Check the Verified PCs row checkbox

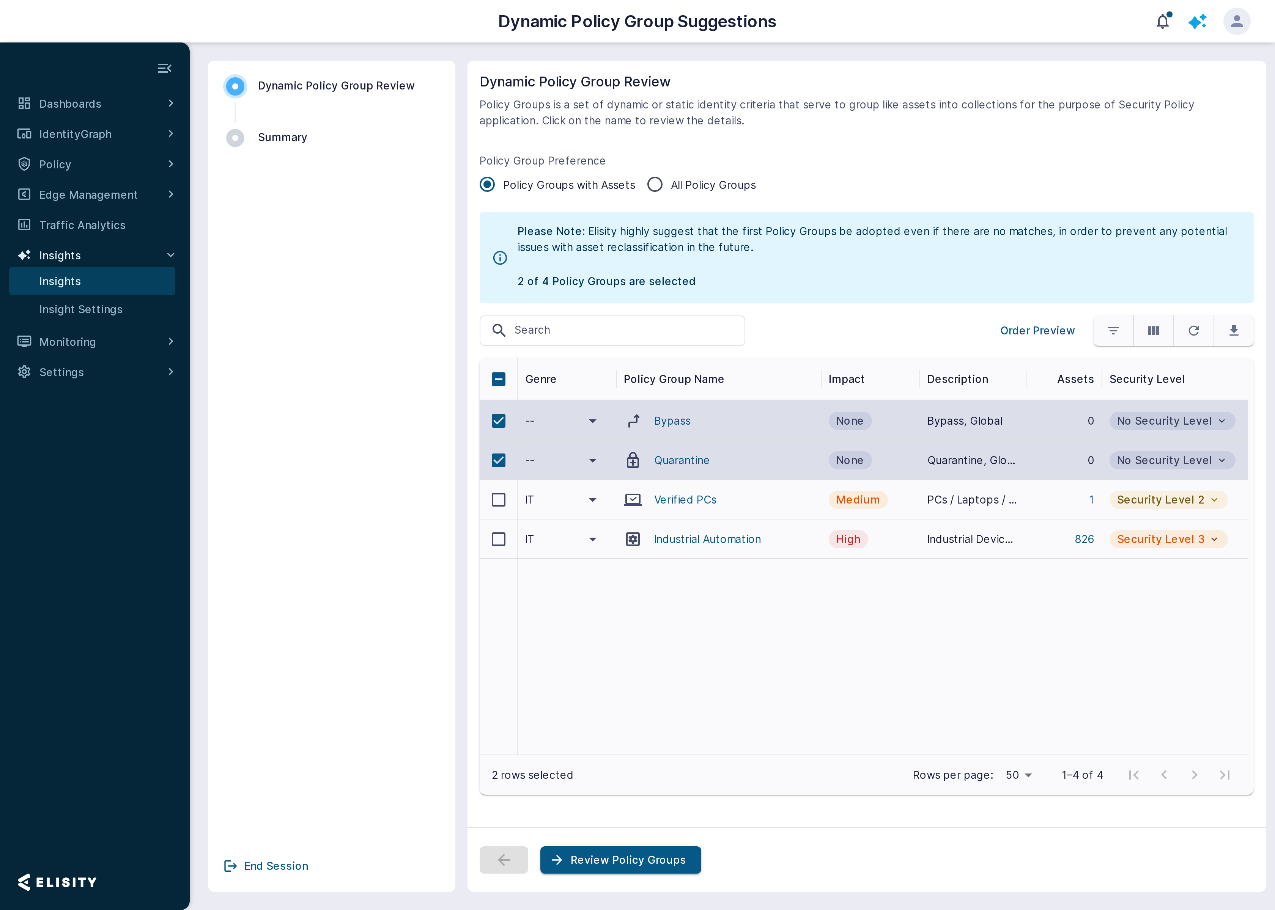(x=499, y=499)
